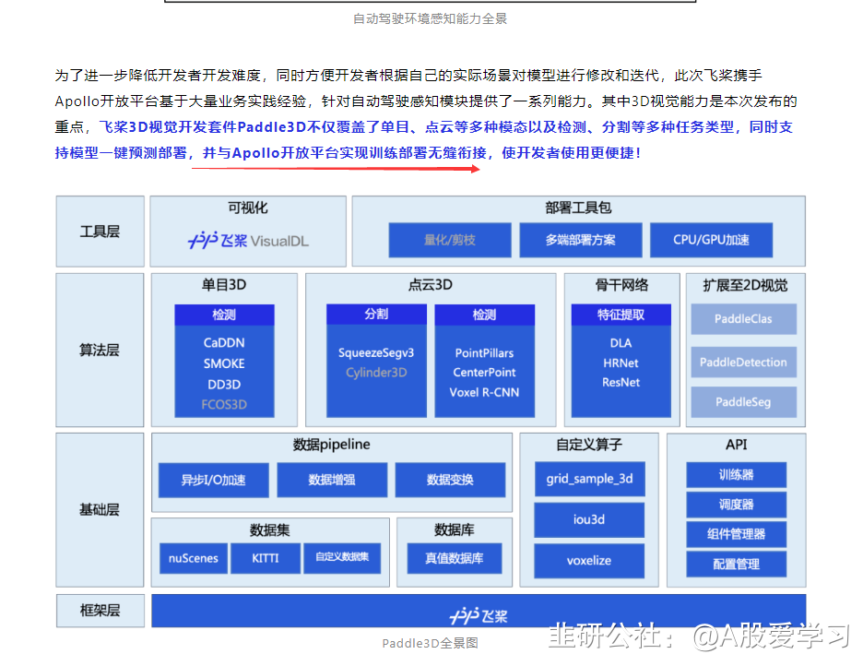Screen dimensions: 863x666
Task: Select the voxelize operator box
Action: [x=589, y=561]
